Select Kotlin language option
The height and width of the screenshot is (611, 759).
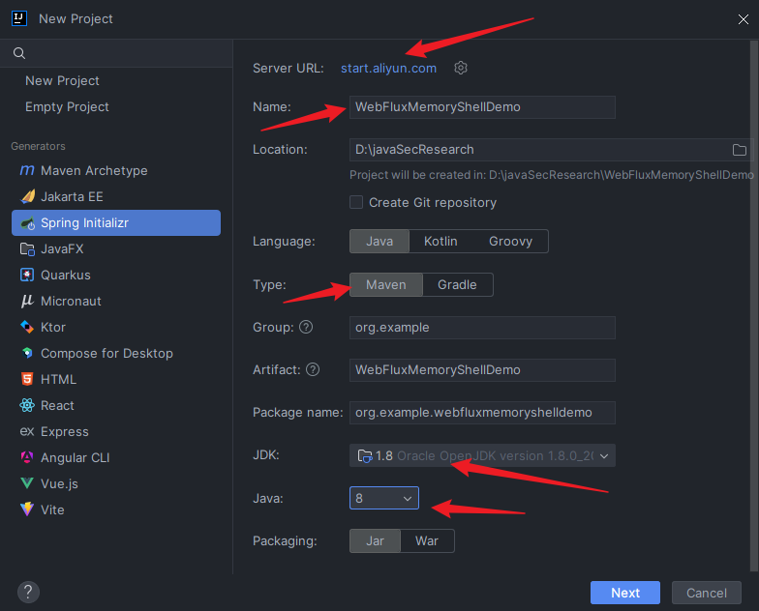pyautogui.click(x=440, y=242)
